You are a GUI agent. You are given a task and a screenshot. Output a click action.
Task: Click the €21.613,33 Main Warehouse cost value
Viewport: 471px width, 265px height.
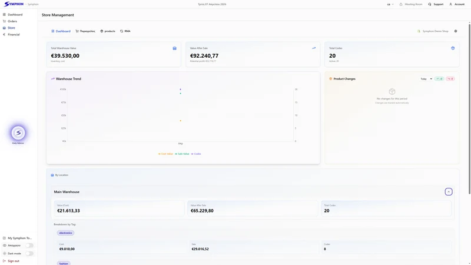pyautogui.click(x=68, y=211)
